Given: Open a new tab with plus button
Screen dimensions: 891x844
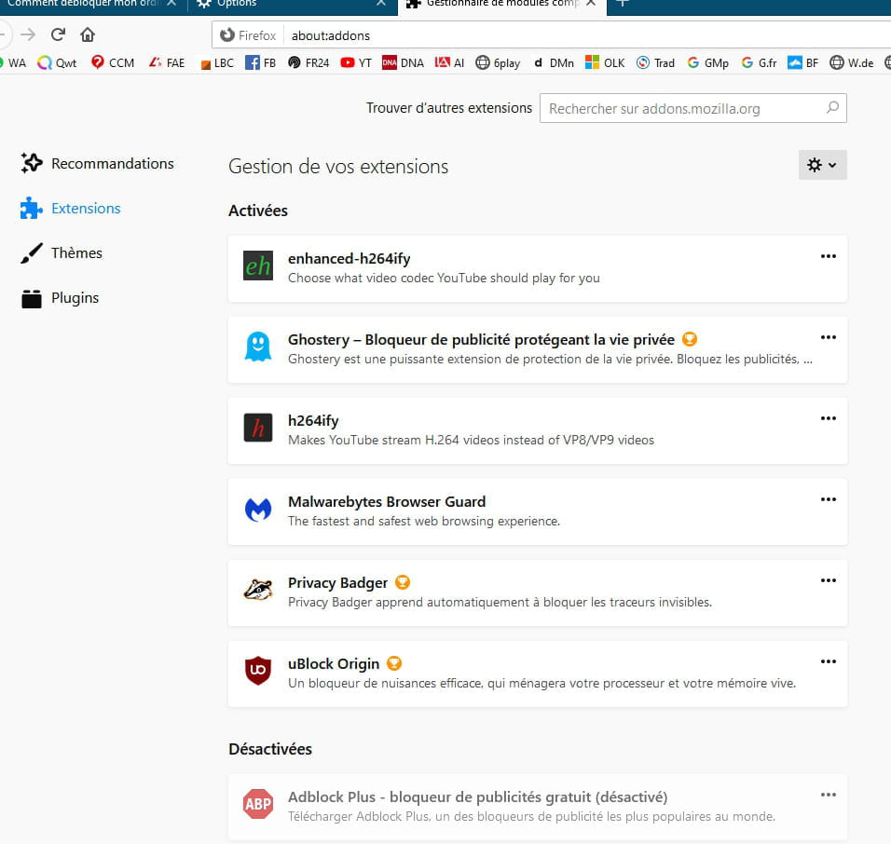Looking at the screenshot, I should click(x=623, y=4).
